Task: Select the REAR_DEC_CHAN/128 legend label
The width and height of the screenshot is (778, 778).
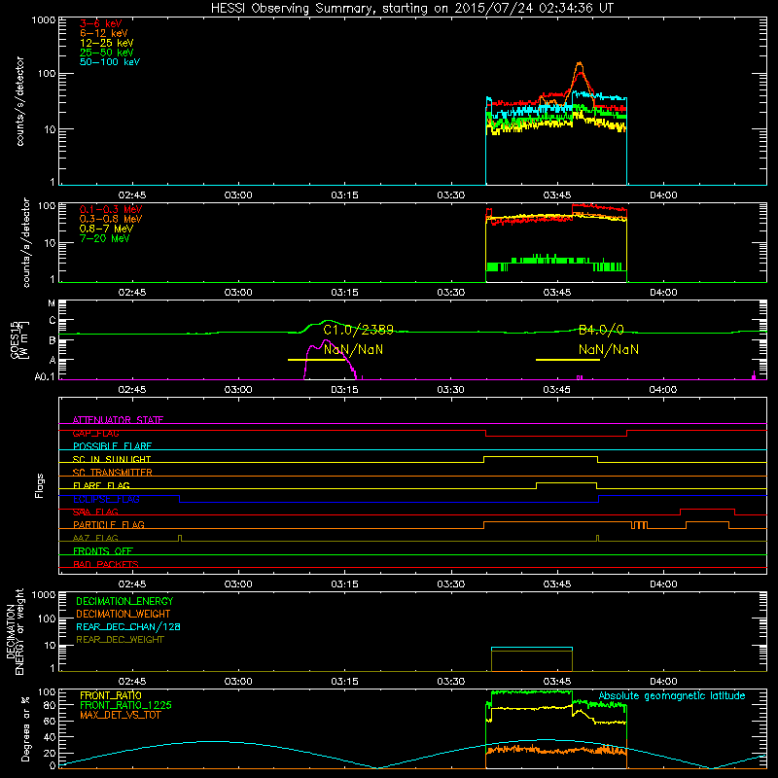Action: [x=128, y=626]
